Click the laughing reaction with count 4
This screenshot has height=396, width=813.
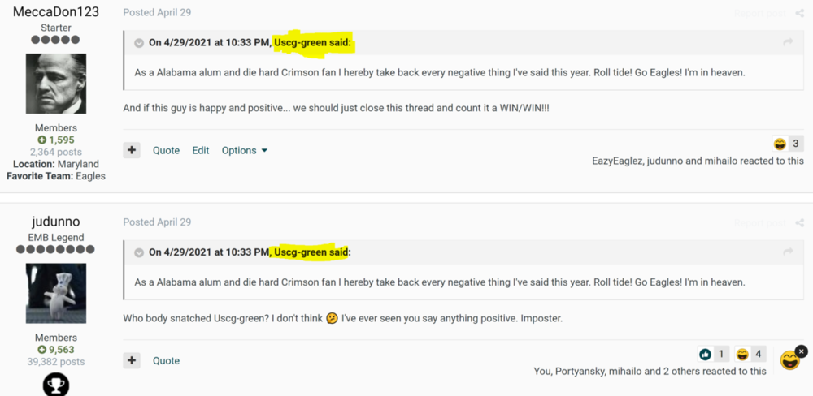pos(750,355)
